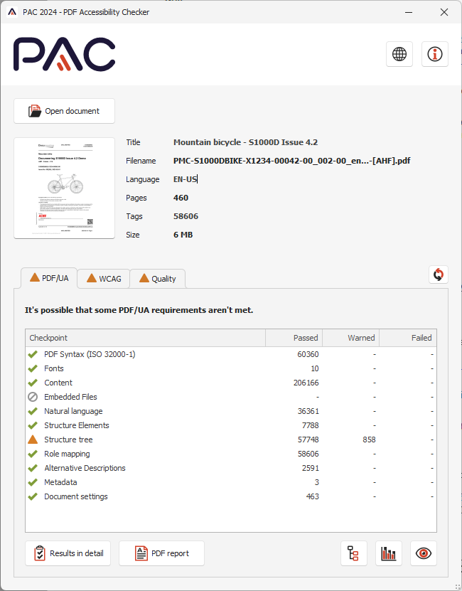Open the screen reader preview eye icon
The image size is (462, 591).
[x=424, y=553]
